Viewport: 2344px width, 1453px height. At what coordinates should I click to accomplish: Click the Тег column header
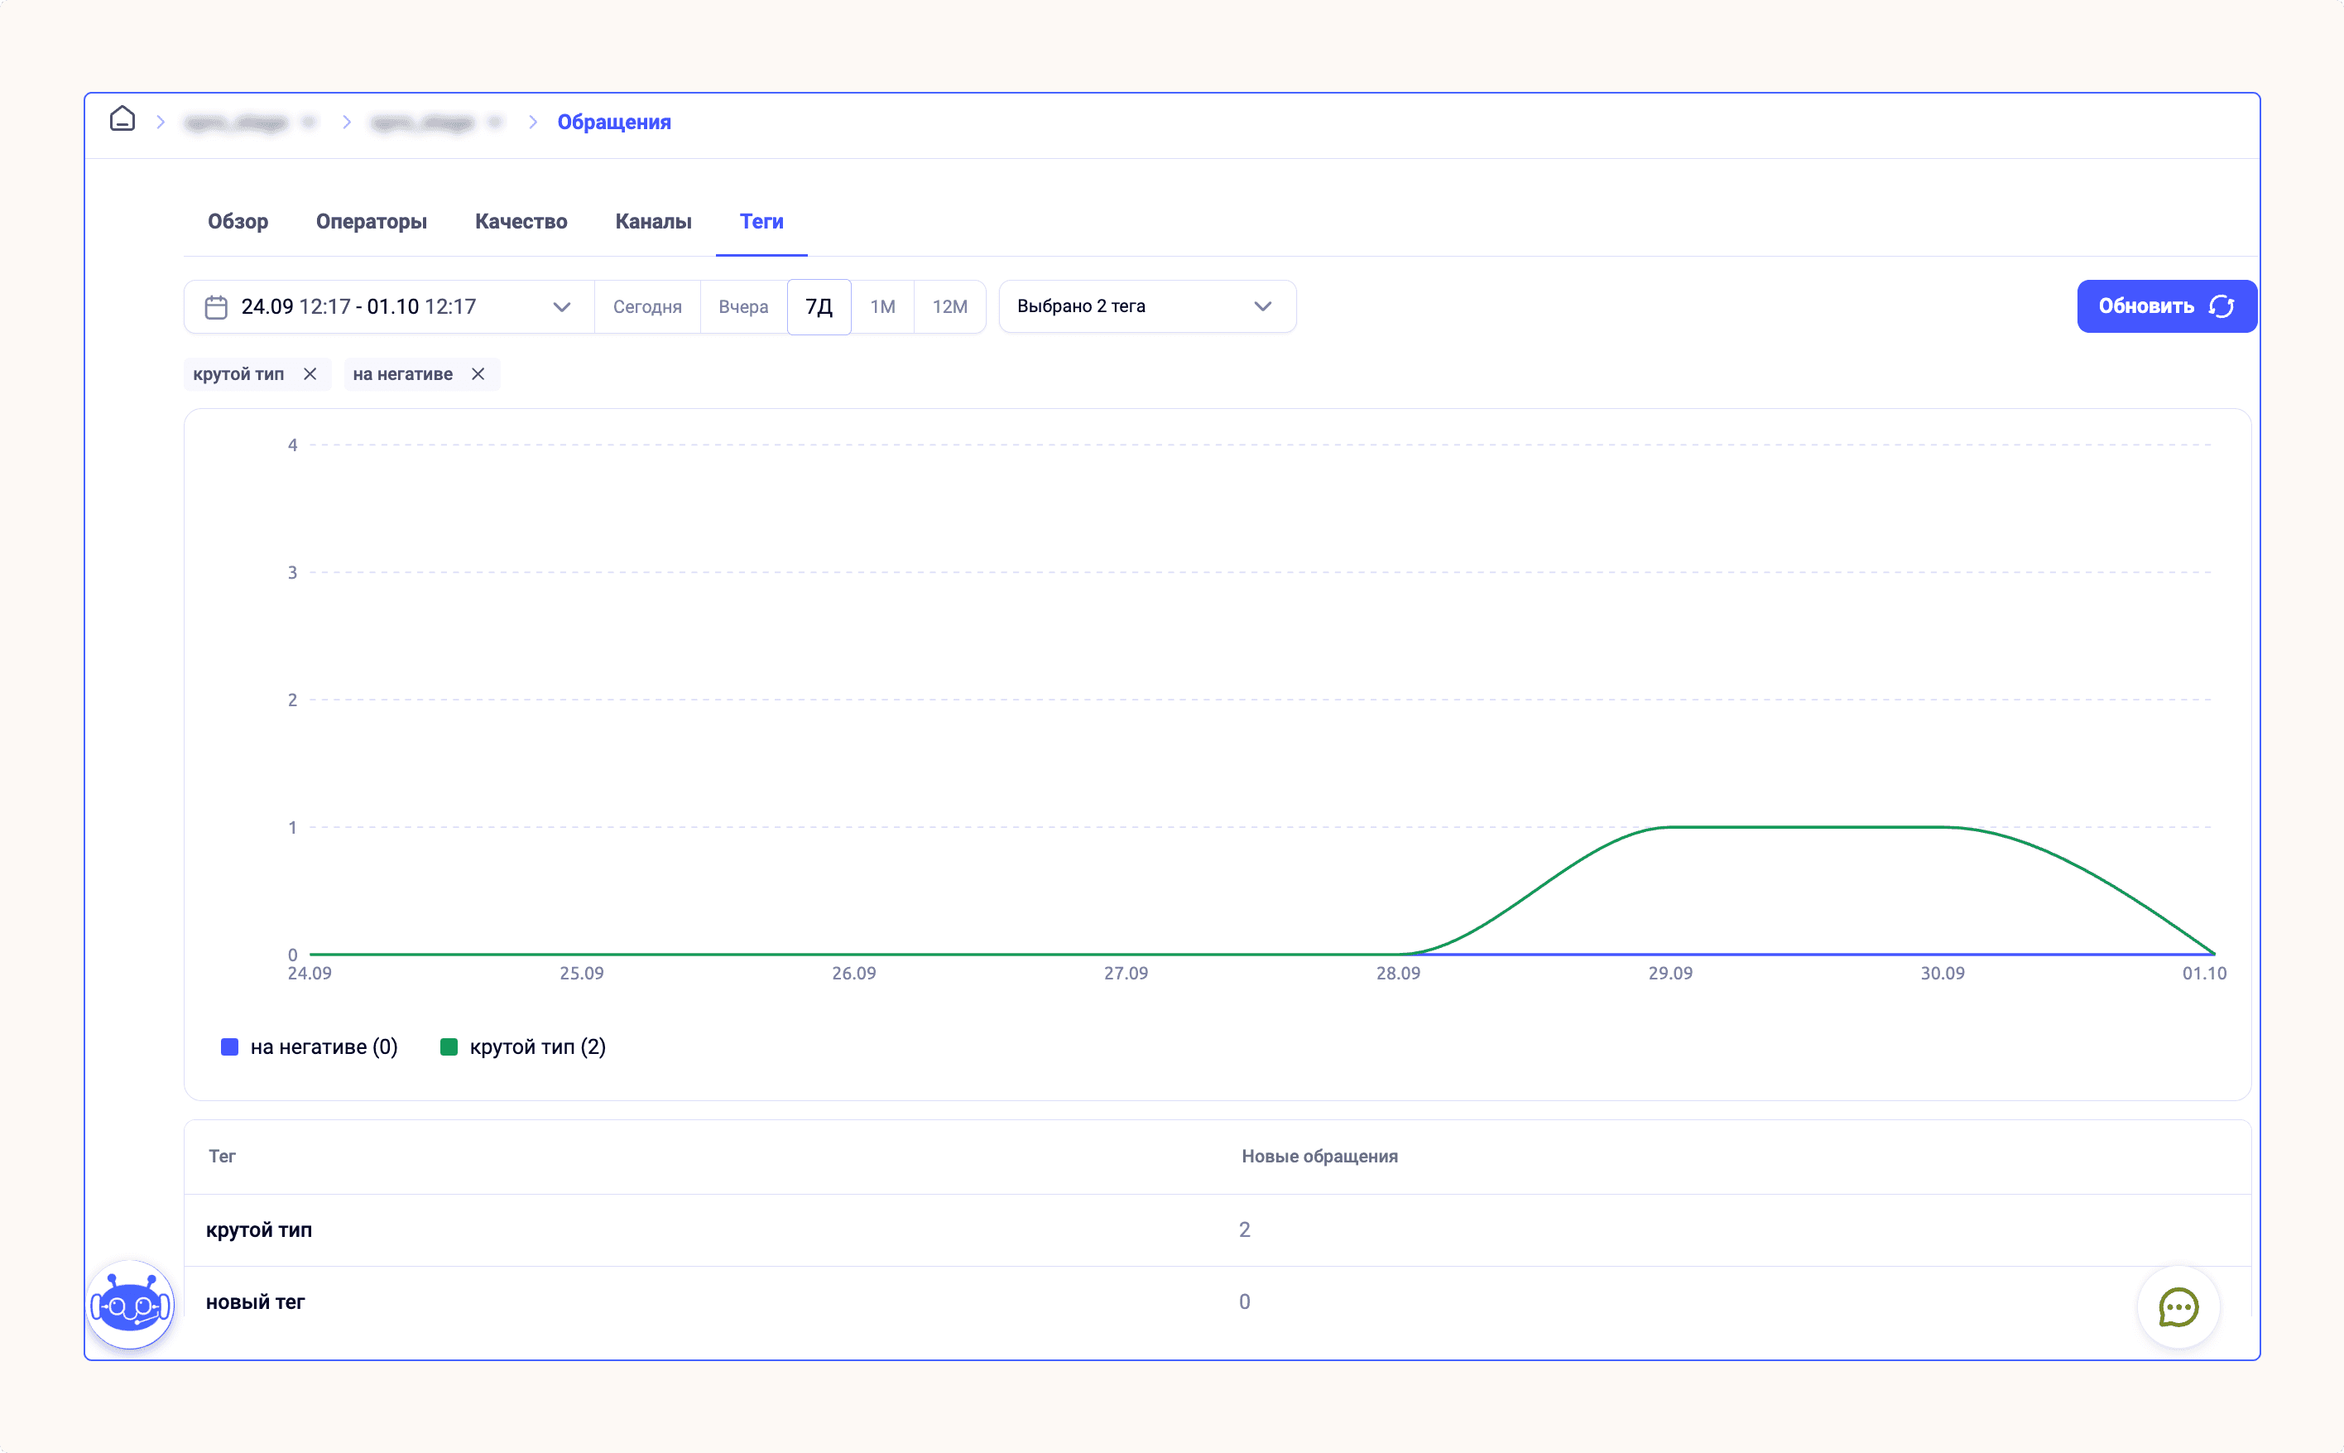coord(222,1156)
